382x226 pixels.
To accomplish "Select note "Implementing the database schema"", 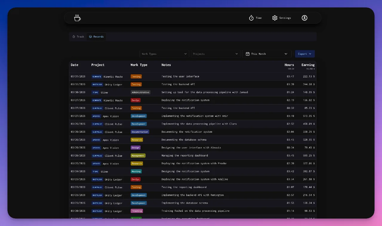I will pos(185,203).
